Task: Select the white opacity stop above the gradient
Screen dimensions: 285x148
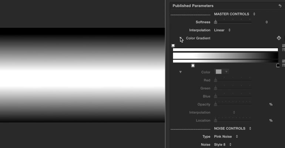Action: pyautogui.click(x=173, y=46)
